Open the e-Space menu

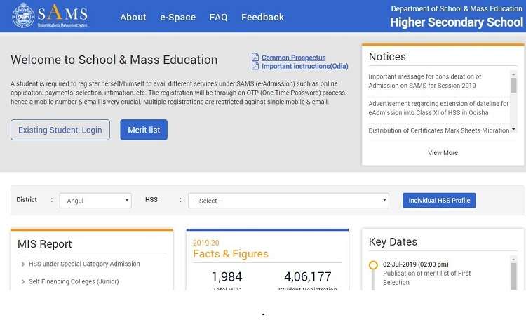[x=178, y=17]
